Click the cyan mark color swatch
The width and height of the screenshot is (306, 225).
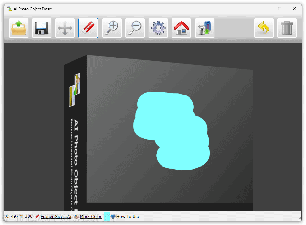point(107,216)
